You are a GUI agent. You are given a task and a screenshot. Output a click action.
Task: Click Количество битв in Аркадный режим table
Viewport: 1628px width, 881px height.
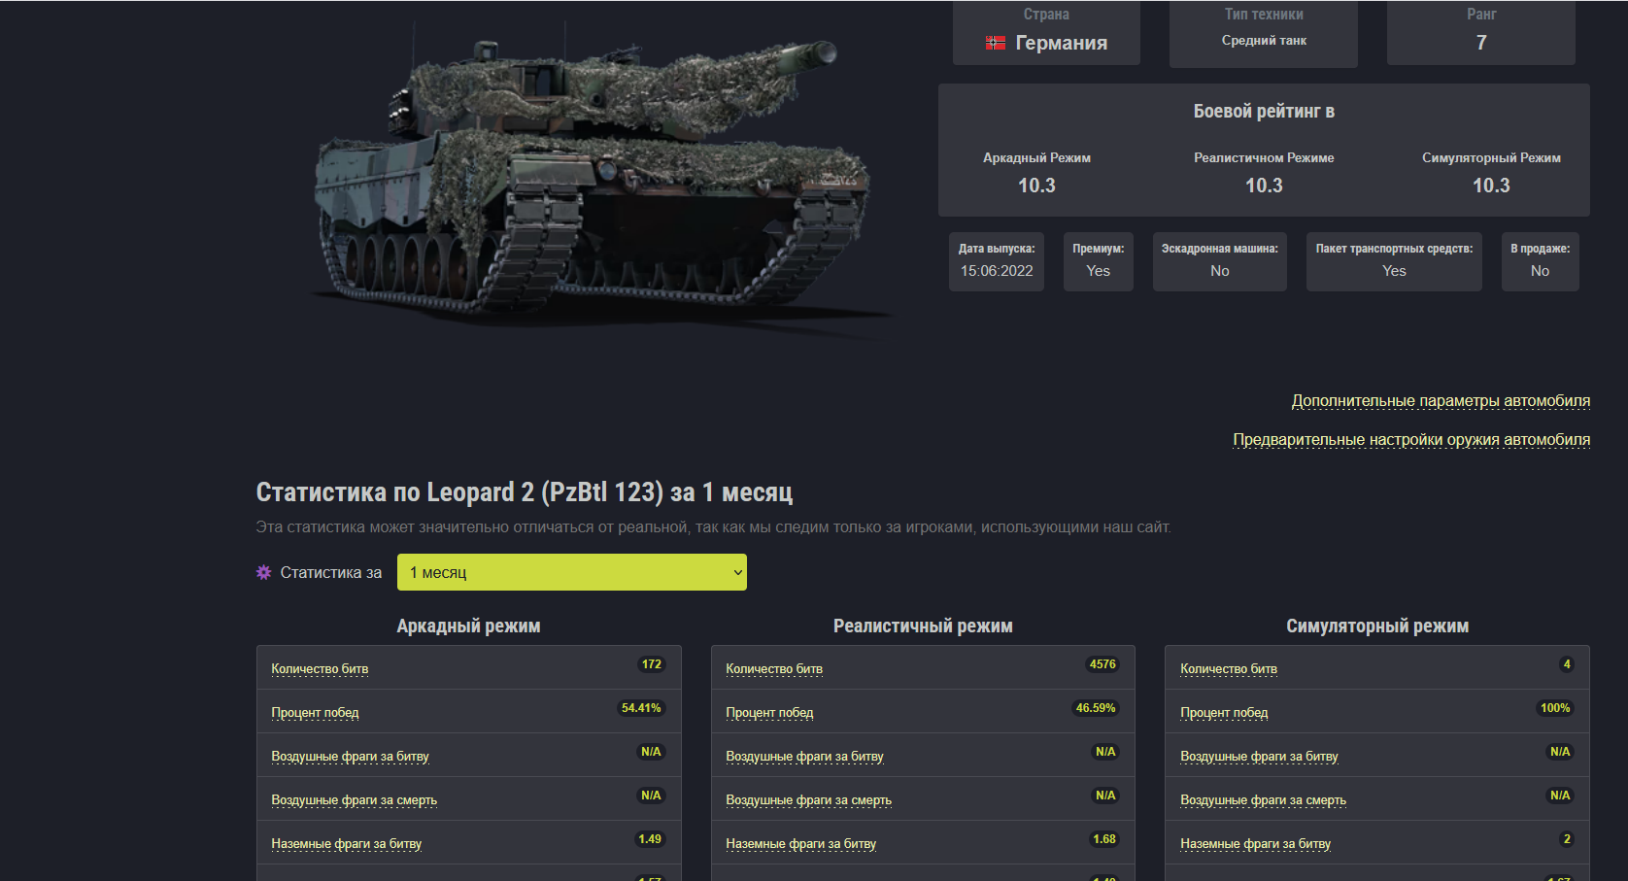(x=320, y=669)
